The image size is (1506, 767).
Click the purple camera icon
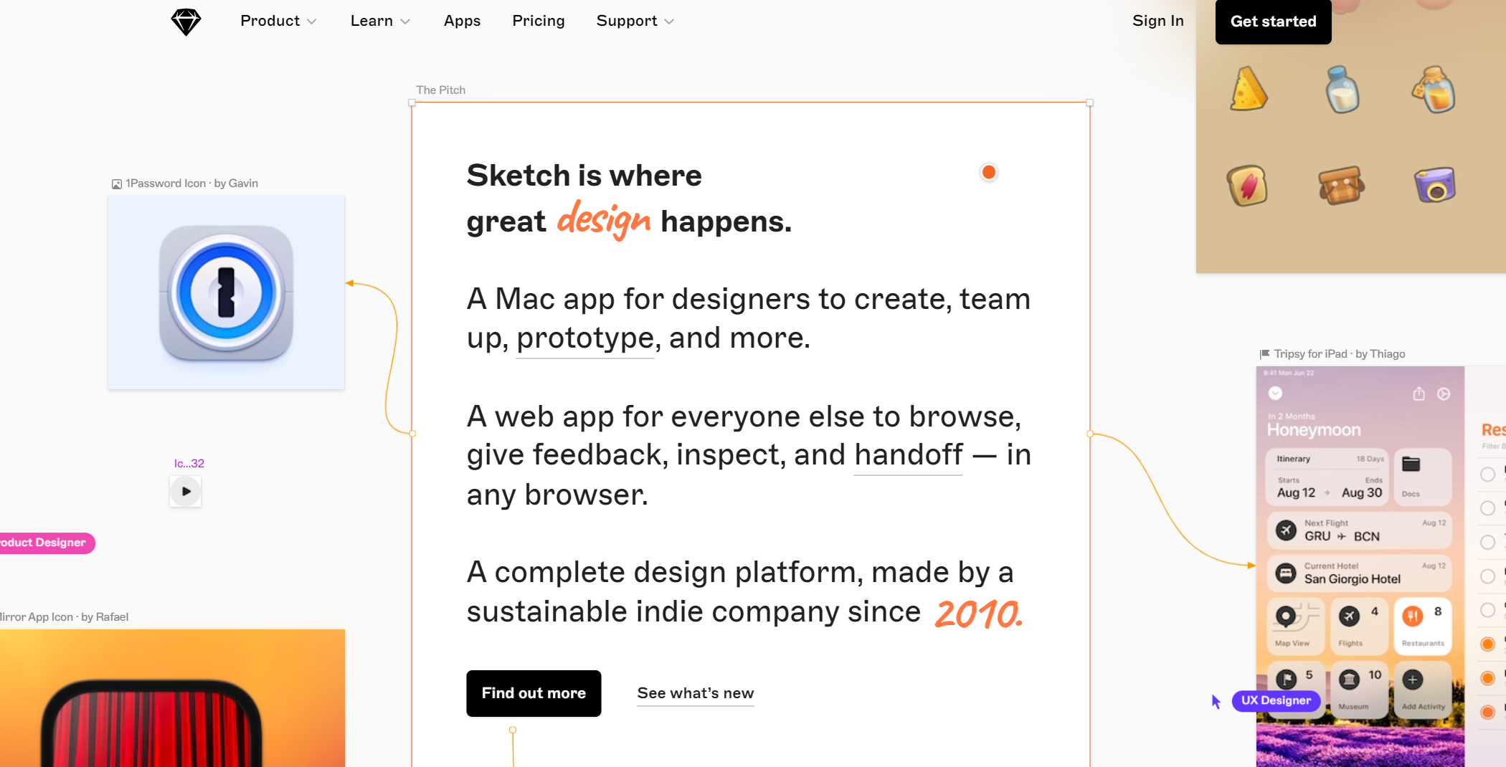(1434, 186)
